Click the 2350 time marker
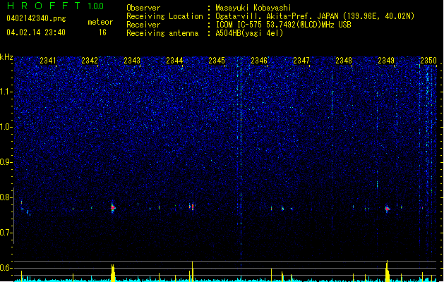The height and width of the screenshot is (282, 444). (x=428, y=61)
